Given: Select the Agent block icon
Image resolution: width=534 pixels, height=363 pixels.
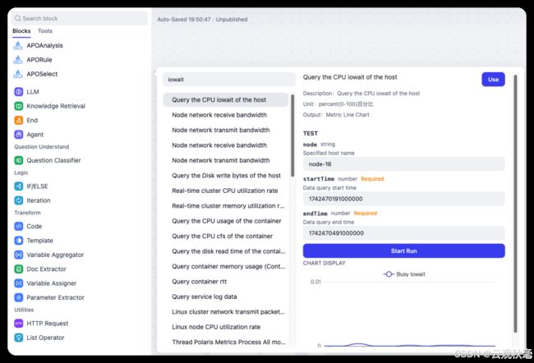Looking at the screenshot, I should pyautogui.click(x=19, y=135).
